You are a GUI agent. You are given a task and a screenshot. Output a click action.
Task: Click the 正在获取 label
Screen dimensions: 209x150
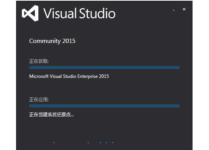pos(39,61)
